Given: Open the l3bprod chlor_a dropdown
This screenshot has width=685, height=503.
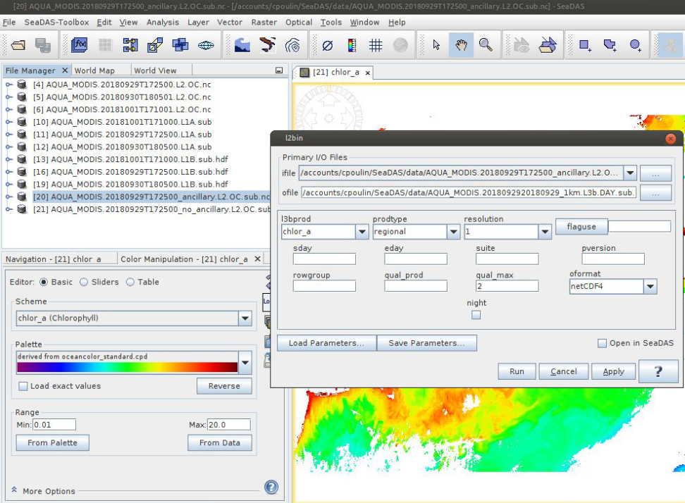Looking at the screenshot, I should coord(362,231).
